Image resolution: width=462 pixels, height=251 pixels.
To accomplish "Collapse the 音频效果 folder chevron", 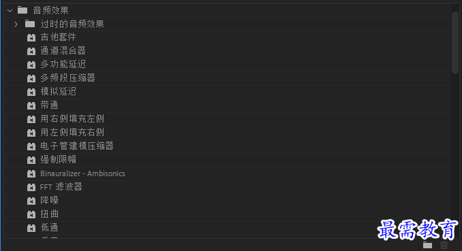I will click(10, 11).
